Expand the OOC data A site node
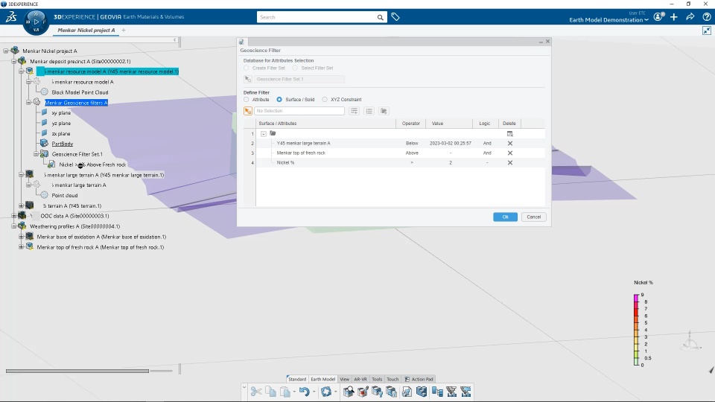 tap(13, 216)
